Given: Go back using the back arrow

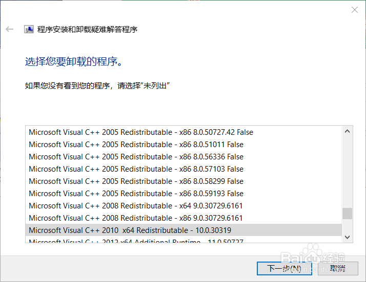Looking at the screenshot, I should (x=10, y=29).
